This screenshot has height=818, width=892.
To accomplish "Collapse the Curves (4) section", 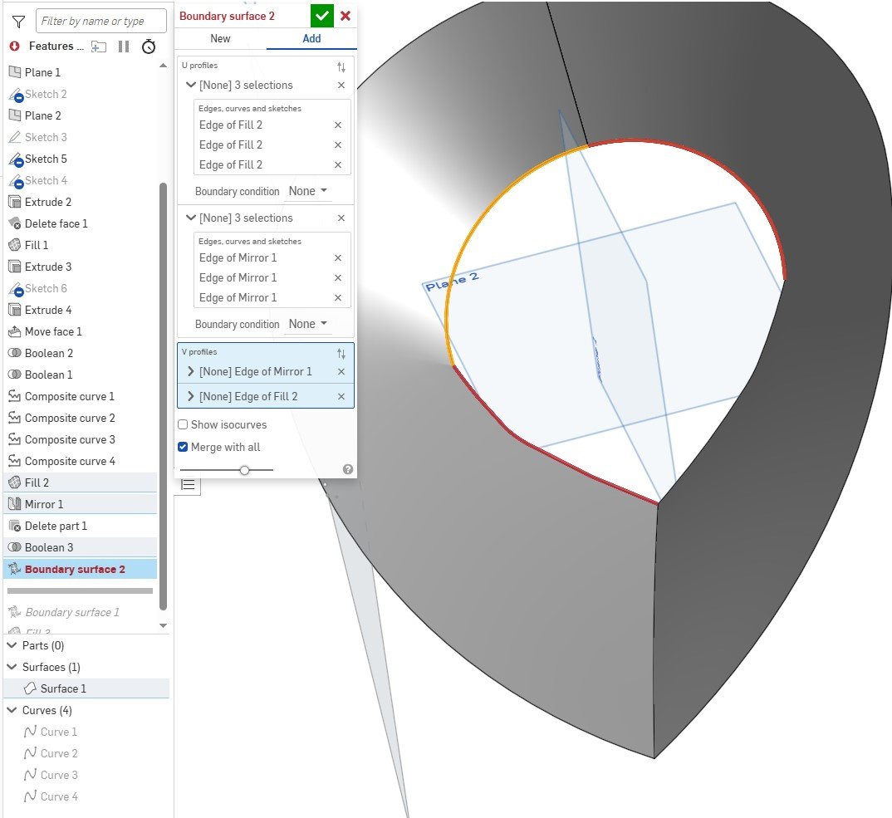I will [12, 710].
